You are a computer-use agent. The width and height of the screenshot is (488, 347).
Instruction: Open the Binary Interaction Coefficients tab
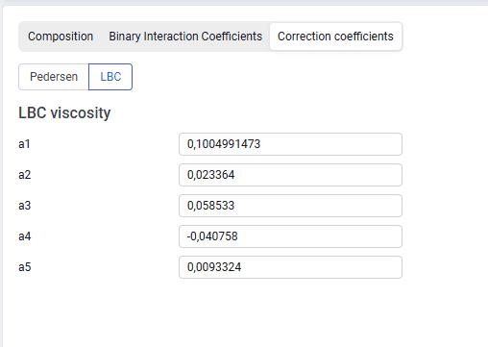pos(185,37)
